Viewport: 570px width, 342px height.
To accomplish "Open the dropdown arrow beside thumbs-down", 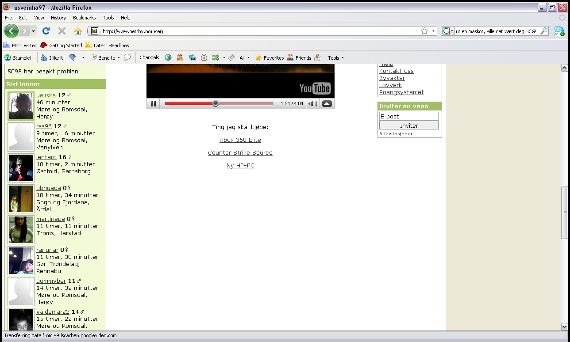I will [x=83, y=57].
